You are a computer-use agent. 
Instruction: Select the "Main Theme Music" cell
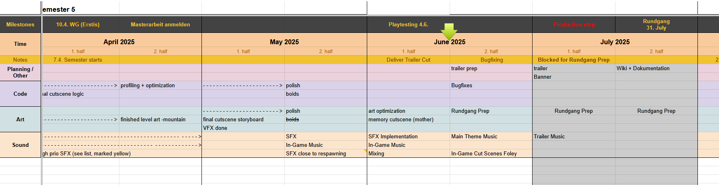474,137
